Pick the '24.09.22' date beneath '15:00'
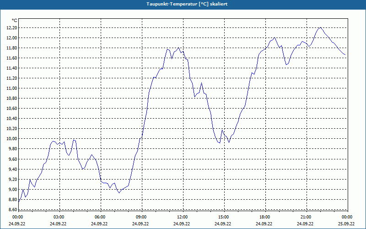 pyautogui.click(x=223, y=224)
